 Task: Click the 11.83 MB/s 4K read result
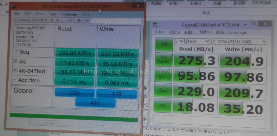tap(75, 63)
